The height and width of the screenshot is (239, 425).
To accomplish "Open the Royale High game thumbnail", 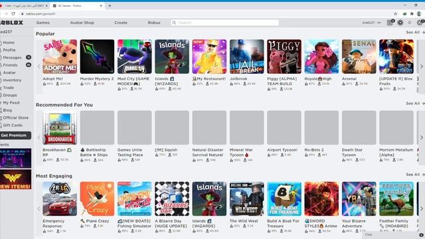I will pos(321,56).
